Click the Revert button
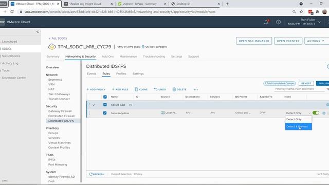The height and width of the screenshot is (185, 329). 306,83
